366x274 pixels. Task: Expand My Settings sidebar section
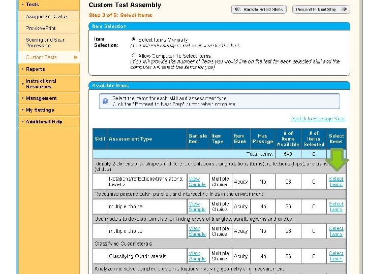click(49, 110)
